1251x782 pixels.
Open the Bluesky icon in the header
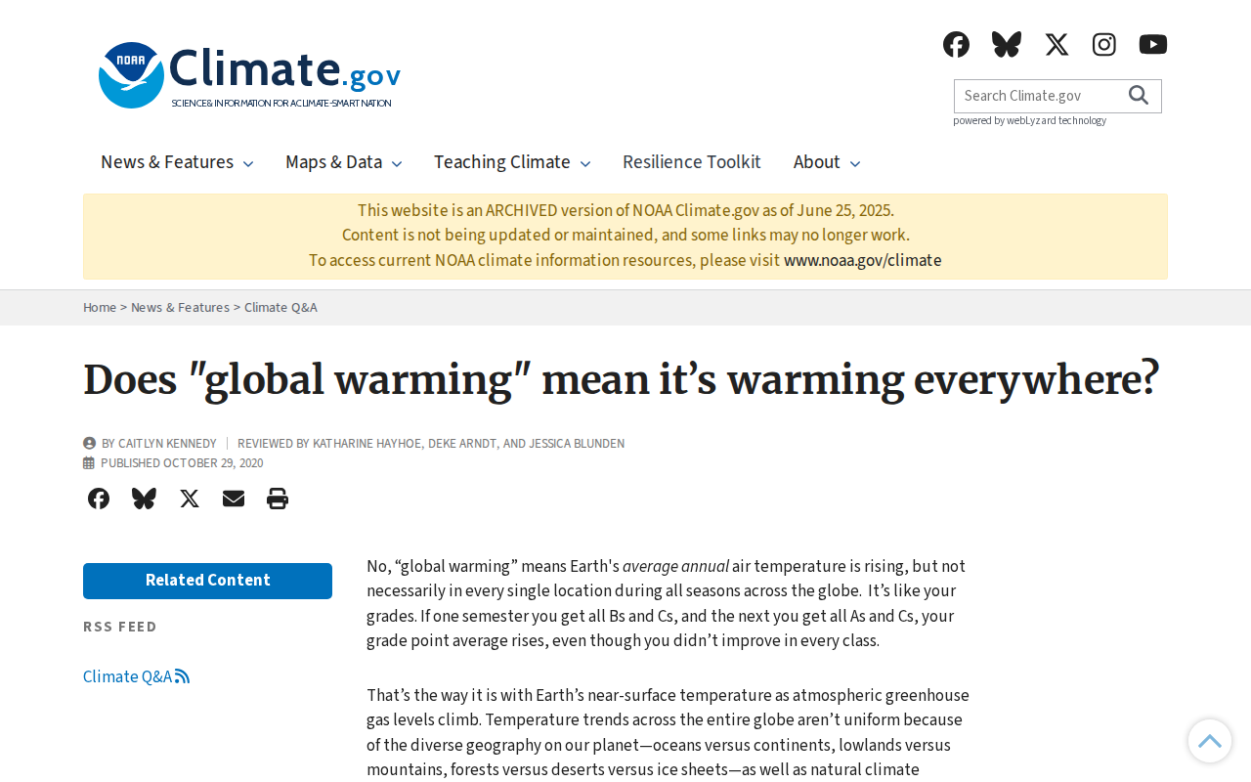point(1007,45)
